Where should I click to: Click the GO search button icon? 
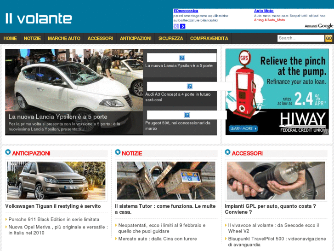328,38
